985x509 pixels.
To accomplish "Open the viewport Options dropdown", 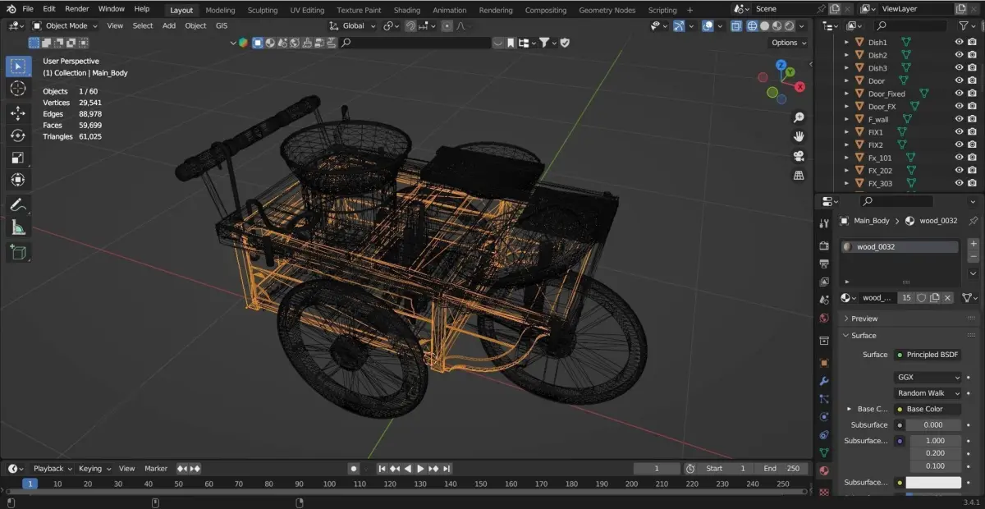I will pos(789,43).
